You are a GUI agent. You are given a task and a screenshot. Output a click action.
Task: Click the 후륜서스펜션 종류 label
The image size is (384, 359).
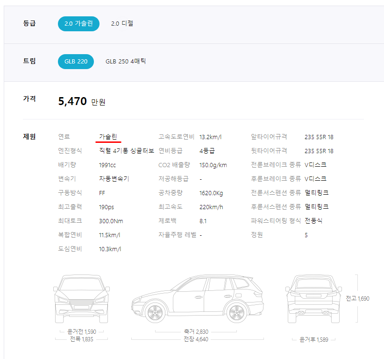(276, 207)
